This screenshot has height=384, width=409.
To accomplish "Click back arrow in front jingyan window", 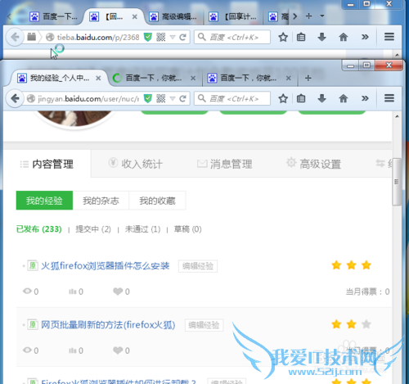I will (x=15, y=98).
